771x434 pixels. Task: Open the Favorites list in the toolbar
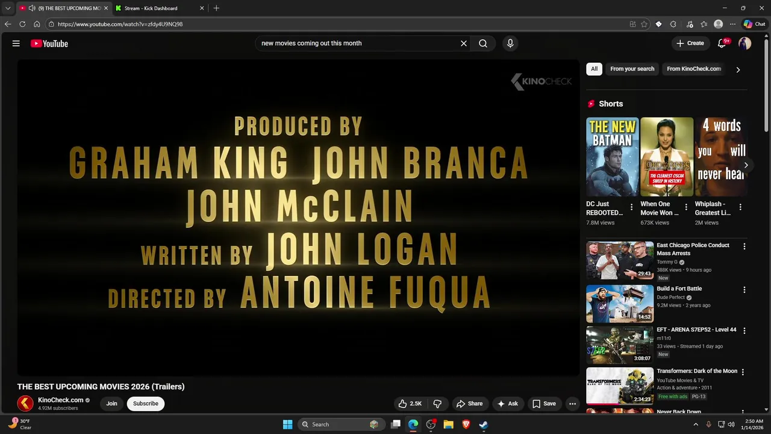pyautogui.click(x=704, y=24)
